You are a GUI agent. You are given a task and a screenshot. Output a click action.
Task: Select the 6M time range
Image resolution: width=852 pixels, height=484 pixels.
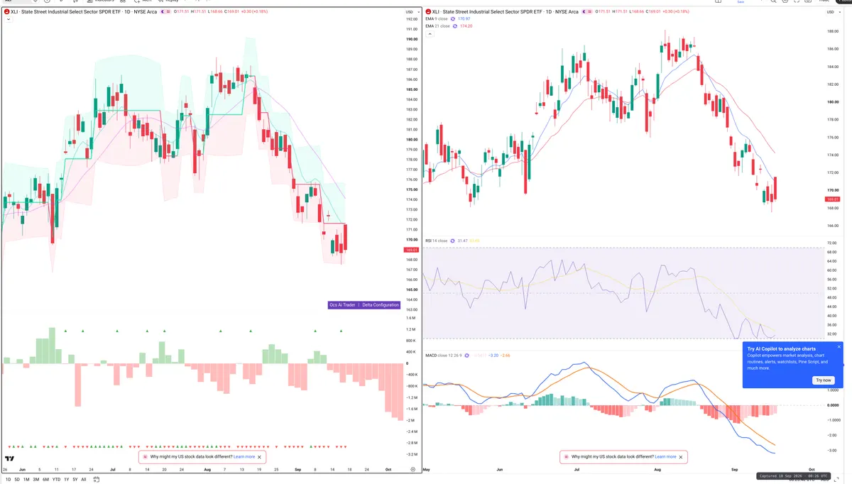coord(45,480)
